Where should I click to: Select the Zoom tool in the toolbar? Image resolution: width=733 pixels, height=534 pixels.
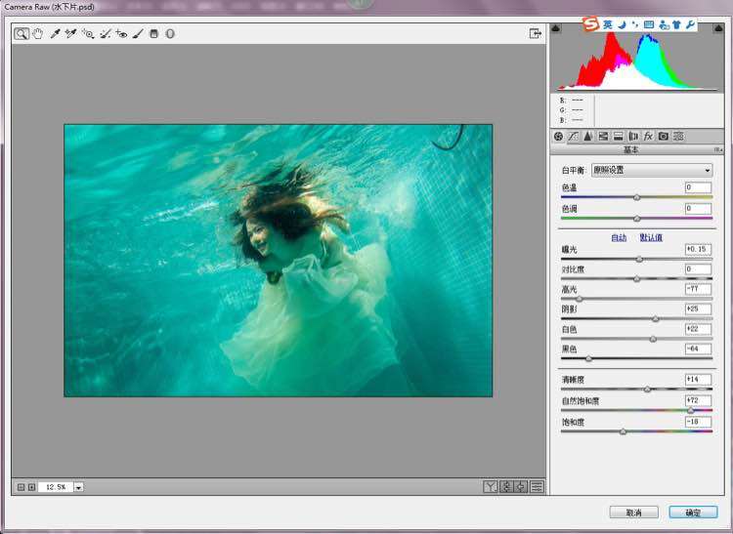[21, 33]
